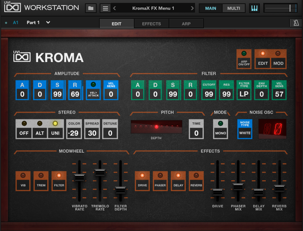Toggle modwheel VIB button

(23, 181)
